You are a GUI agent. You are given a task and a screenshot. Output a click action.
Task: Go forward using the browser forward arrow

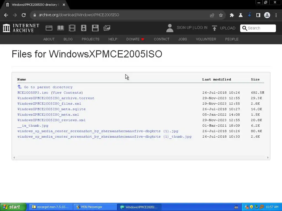click(15, 15)
